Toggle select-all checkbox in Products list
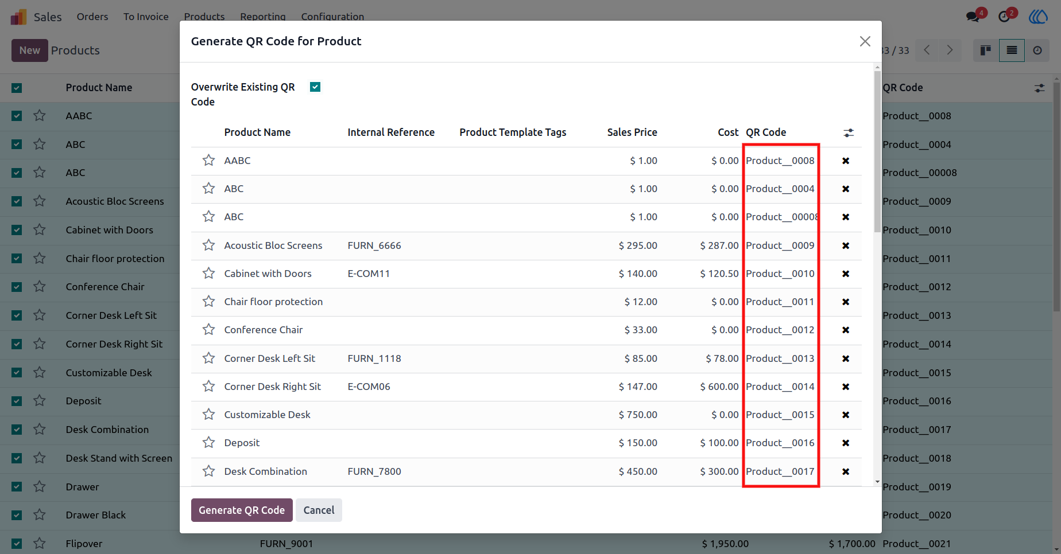The width and height of the screenshot is (1061, 554). (17, 88)
